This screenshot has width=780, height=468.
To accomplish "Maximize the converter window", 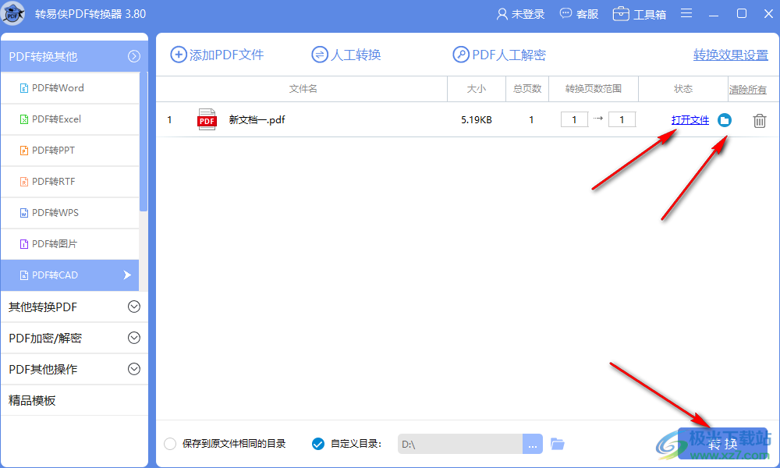I will click(741, 13).
